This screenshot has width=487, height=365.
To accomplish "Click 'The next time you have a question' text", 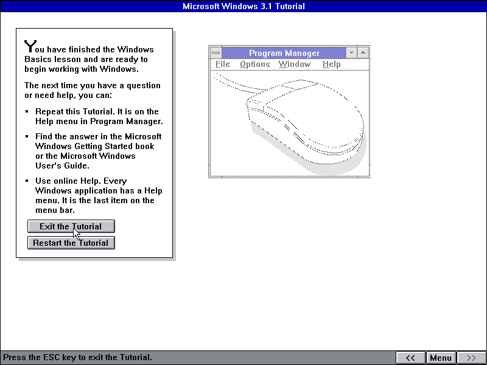I will (93, 90).
